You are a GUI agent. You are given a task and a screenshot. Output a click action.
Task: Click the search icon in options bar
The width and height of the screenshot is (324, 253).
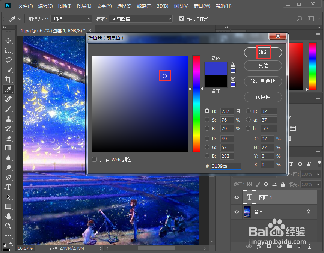click(300, 19)
